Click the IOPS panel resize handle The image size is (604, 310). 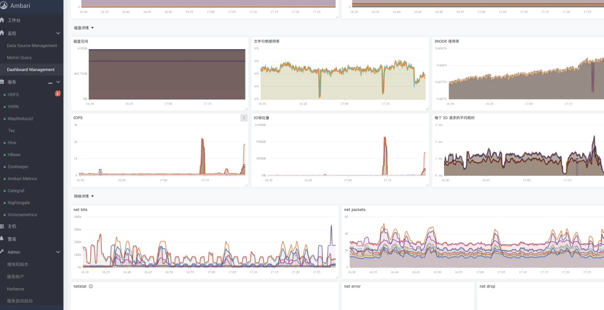pyautogui.click(x=246, y=185)
